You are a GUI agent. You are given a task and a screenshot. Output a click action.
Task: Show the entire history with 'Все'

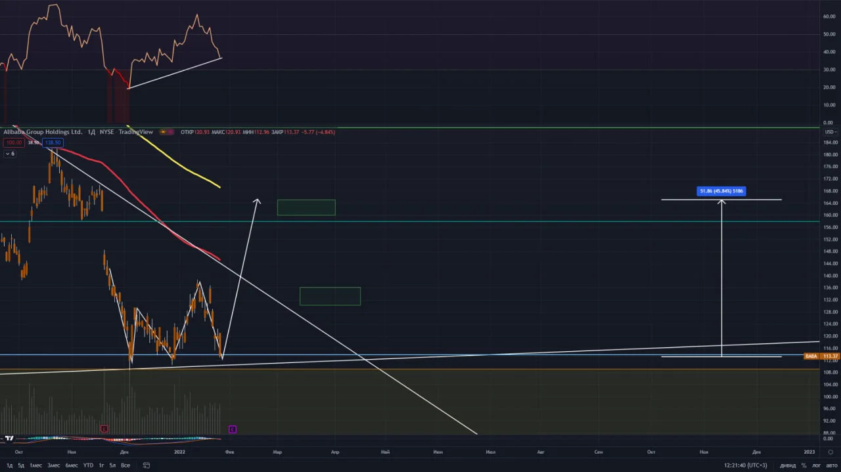click(x=125, y=465)
